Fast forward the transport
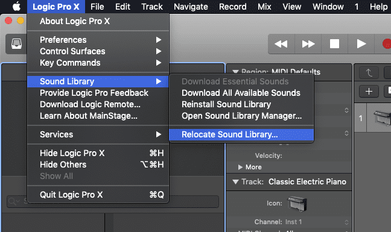391x232 pixels. [308, 44]
